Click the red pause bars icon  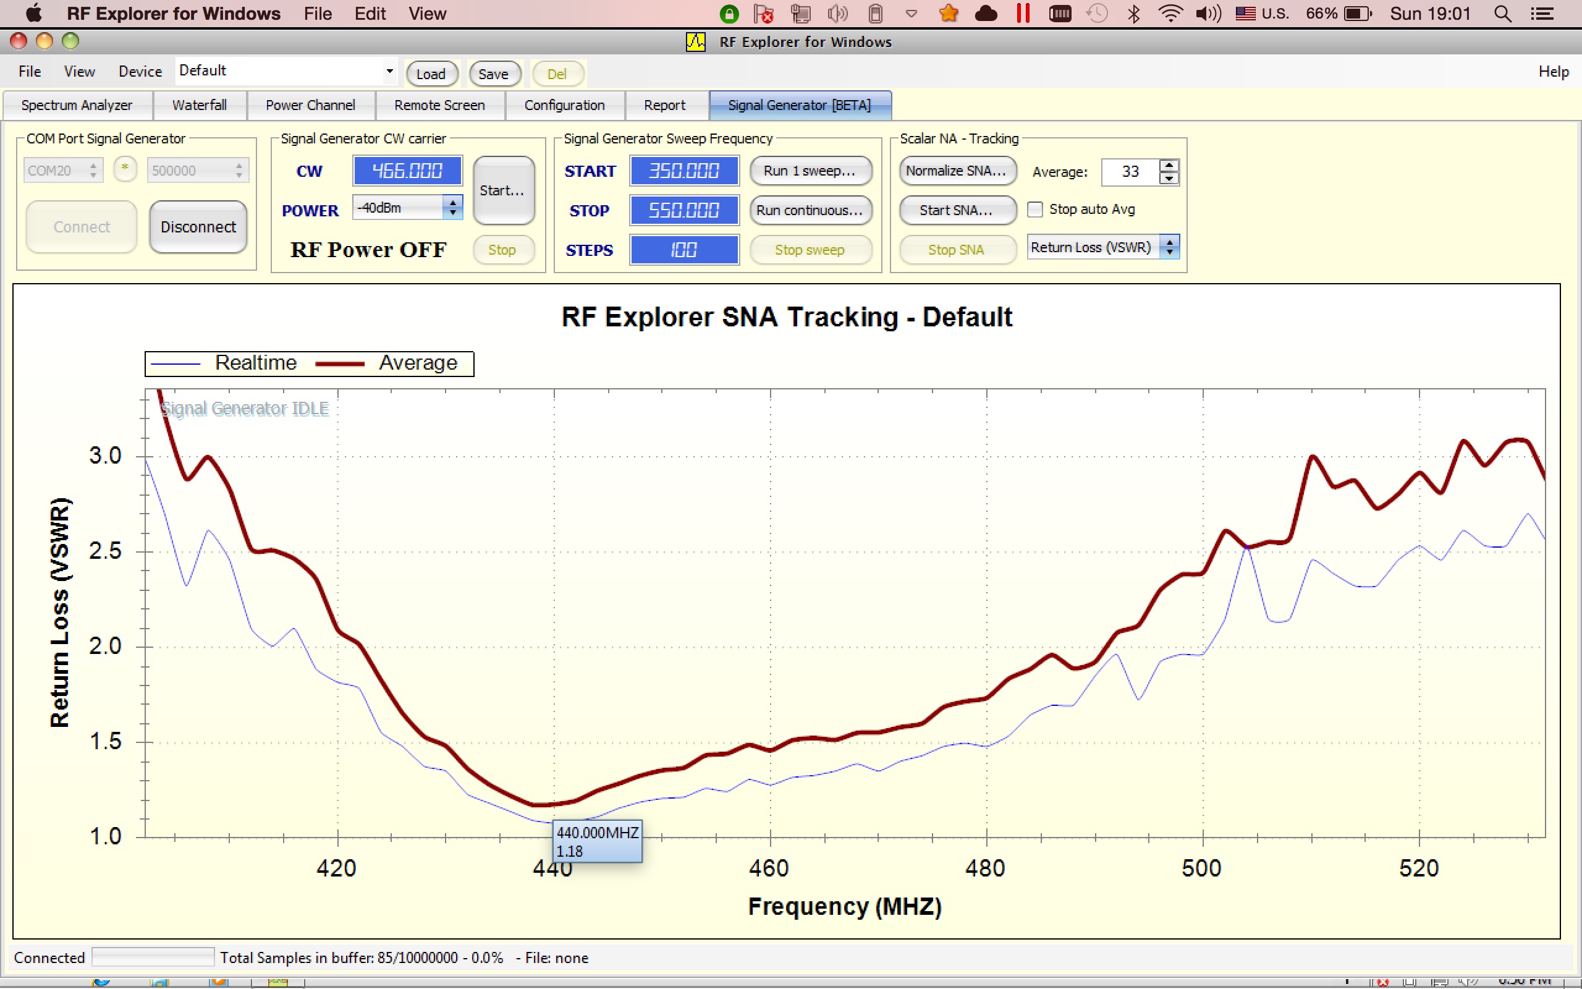click(x=1023, y=14)
